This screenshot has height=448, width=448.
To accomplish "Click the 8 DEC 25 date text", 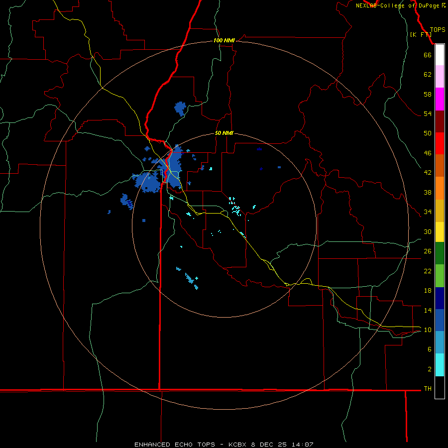I will [269, 445].
